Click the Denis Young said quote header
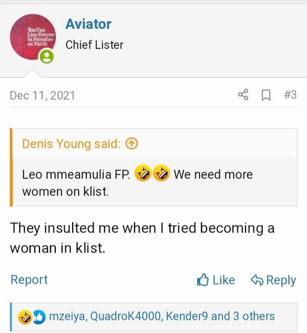Viewport: 307px width, 333px height. pos(71,144)
